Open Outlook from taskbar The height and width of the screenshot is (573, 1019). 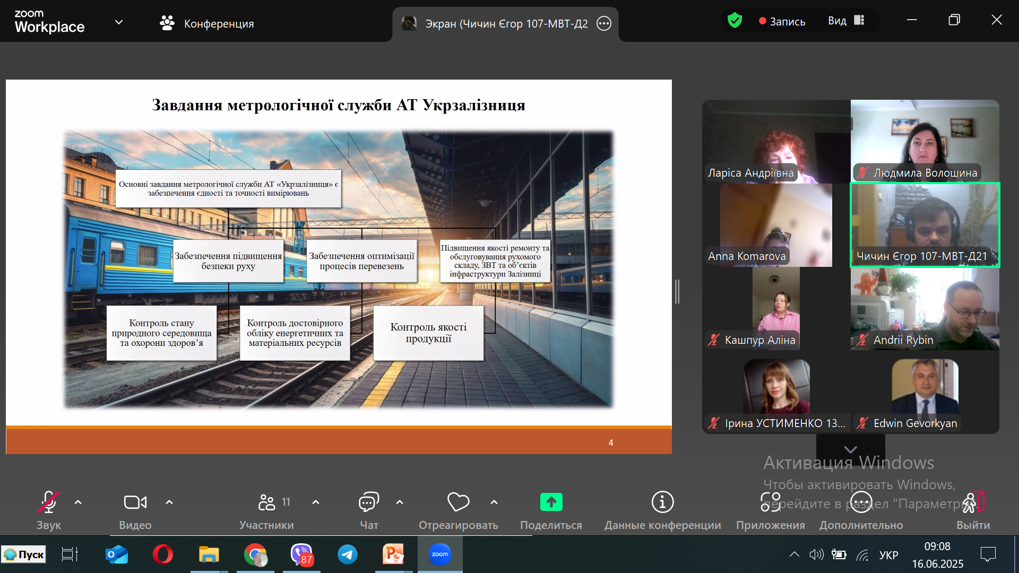point(117,554)
